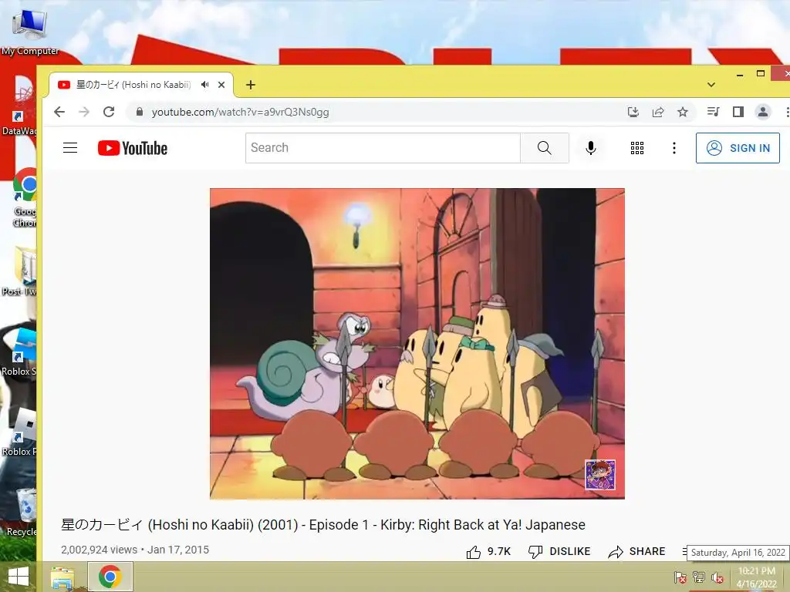
Task: Click the forward navigation arrow
Action: pyautogui.click(x=84, y=112)
